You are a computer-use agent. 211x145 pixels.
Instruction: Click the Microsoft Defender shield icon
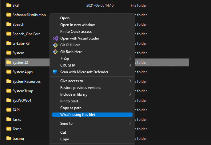pos(55,72)
